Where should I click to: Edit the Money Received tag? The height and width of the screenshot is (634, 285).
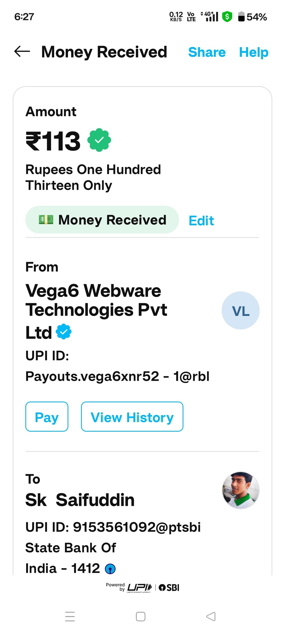201,221
